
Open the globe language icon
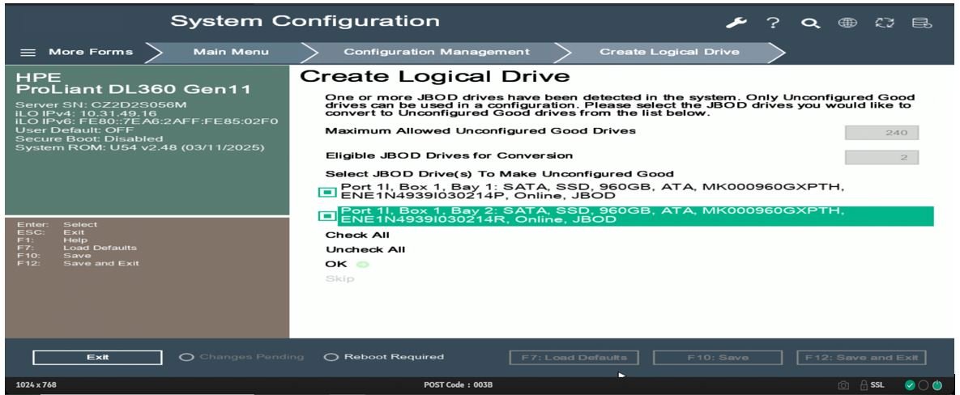point(847,23)
